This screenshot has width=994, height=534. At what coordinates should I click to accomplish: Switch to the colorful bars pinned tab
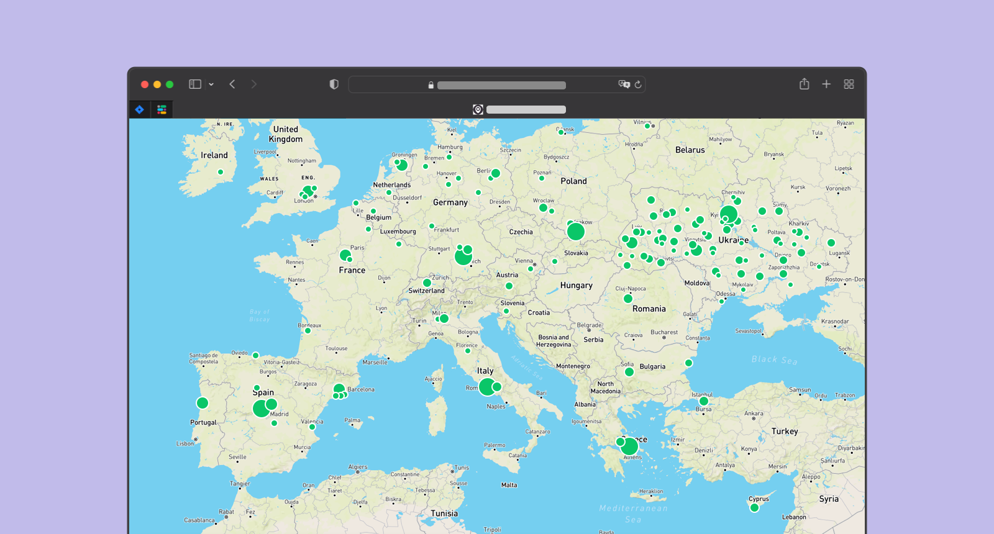162,110
